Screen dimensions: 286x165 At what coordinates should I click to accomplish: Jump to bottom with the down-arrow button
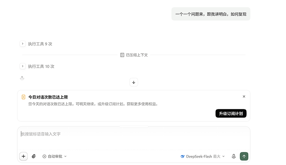pyautogui.click(x=134, y=82)
